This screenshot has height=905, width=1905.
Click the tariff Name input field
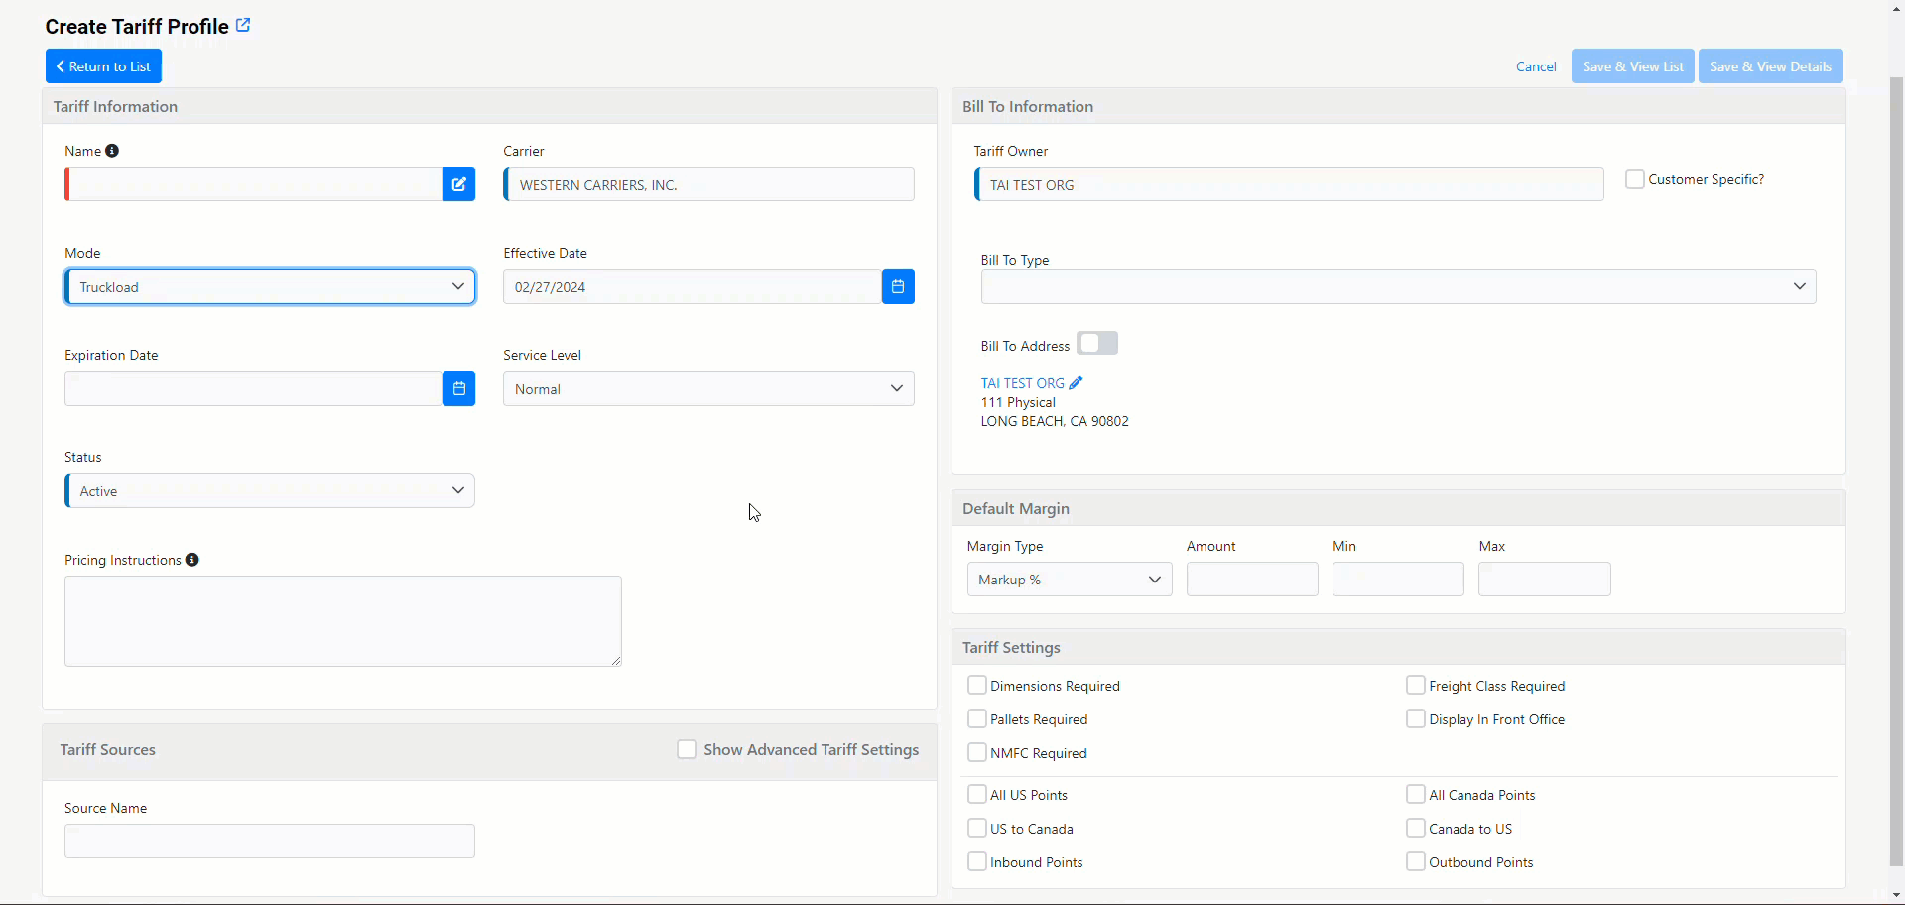tap(254, 185)
